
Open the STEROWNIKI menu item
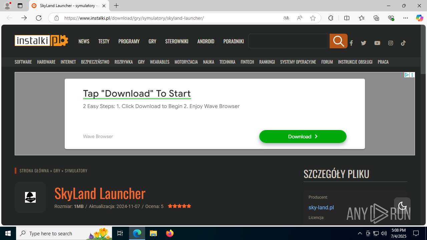(x=177, y=41)
